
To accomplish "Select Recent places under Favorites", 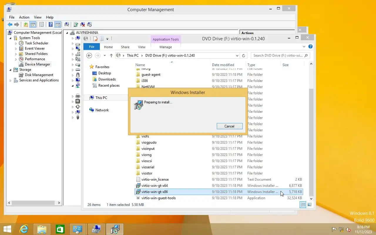I will pos(109,85).
